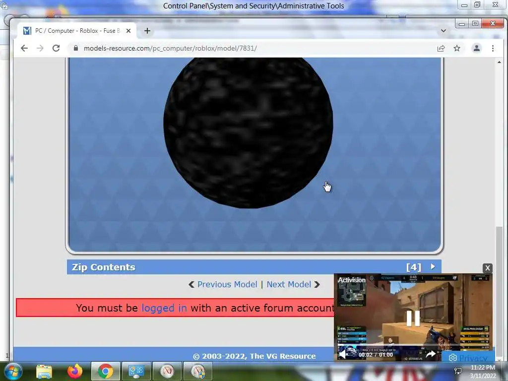Close the Roblox Fuse Bomb tab
This screenshot has height=381, width=508.
click(x=128, y=31)
